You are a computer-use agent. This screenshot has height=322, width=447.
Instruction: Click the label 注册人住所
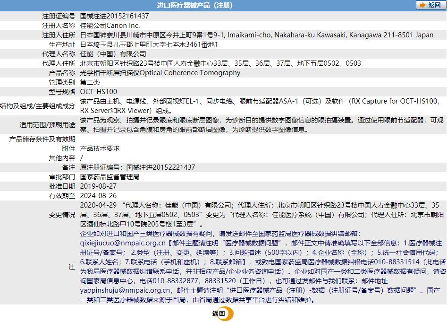pos(59,35)
